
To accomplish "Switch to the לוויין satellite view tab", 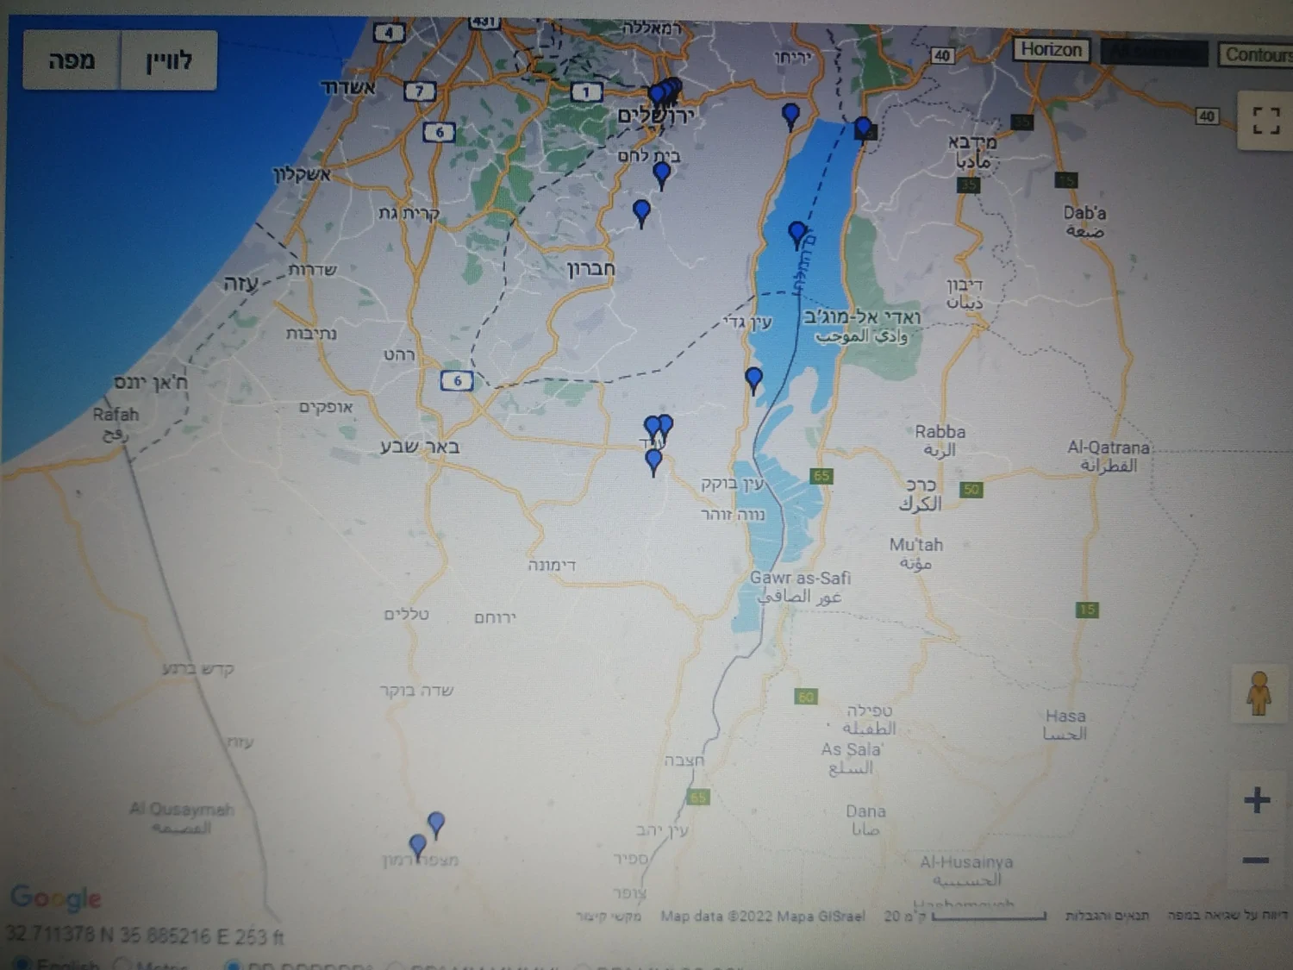I will coord(169,60).
